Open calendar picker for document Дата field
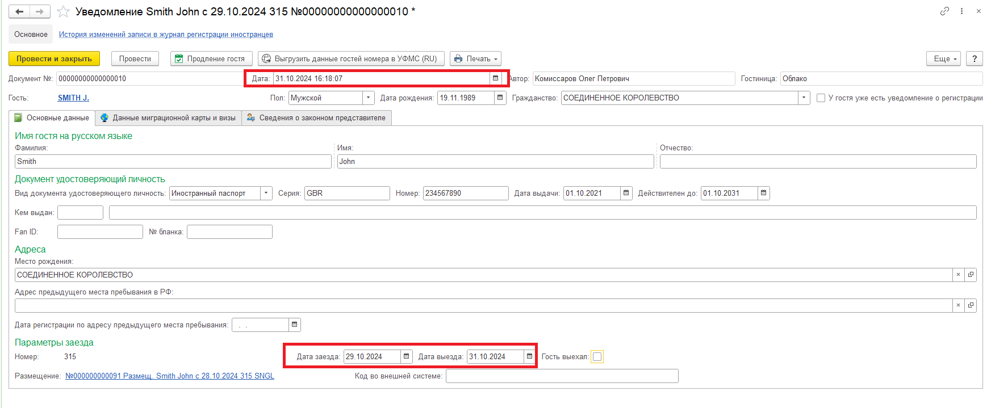The height and width of the screenshot is (408, 991). pyautogui.click(x=495, y=78)
